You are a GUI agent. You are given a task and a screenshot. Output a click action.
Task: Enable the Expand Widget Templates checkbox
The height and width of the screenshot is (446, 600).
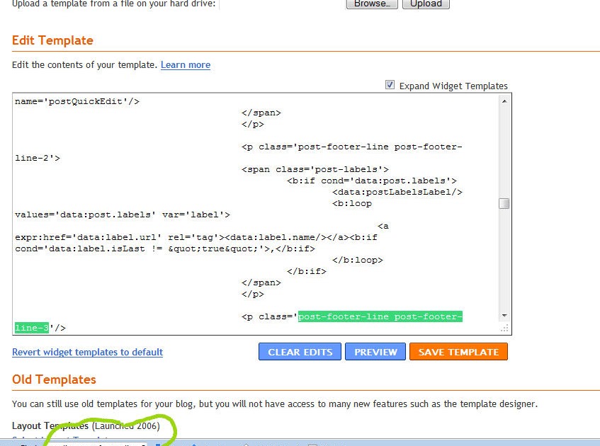pos(390,85)
